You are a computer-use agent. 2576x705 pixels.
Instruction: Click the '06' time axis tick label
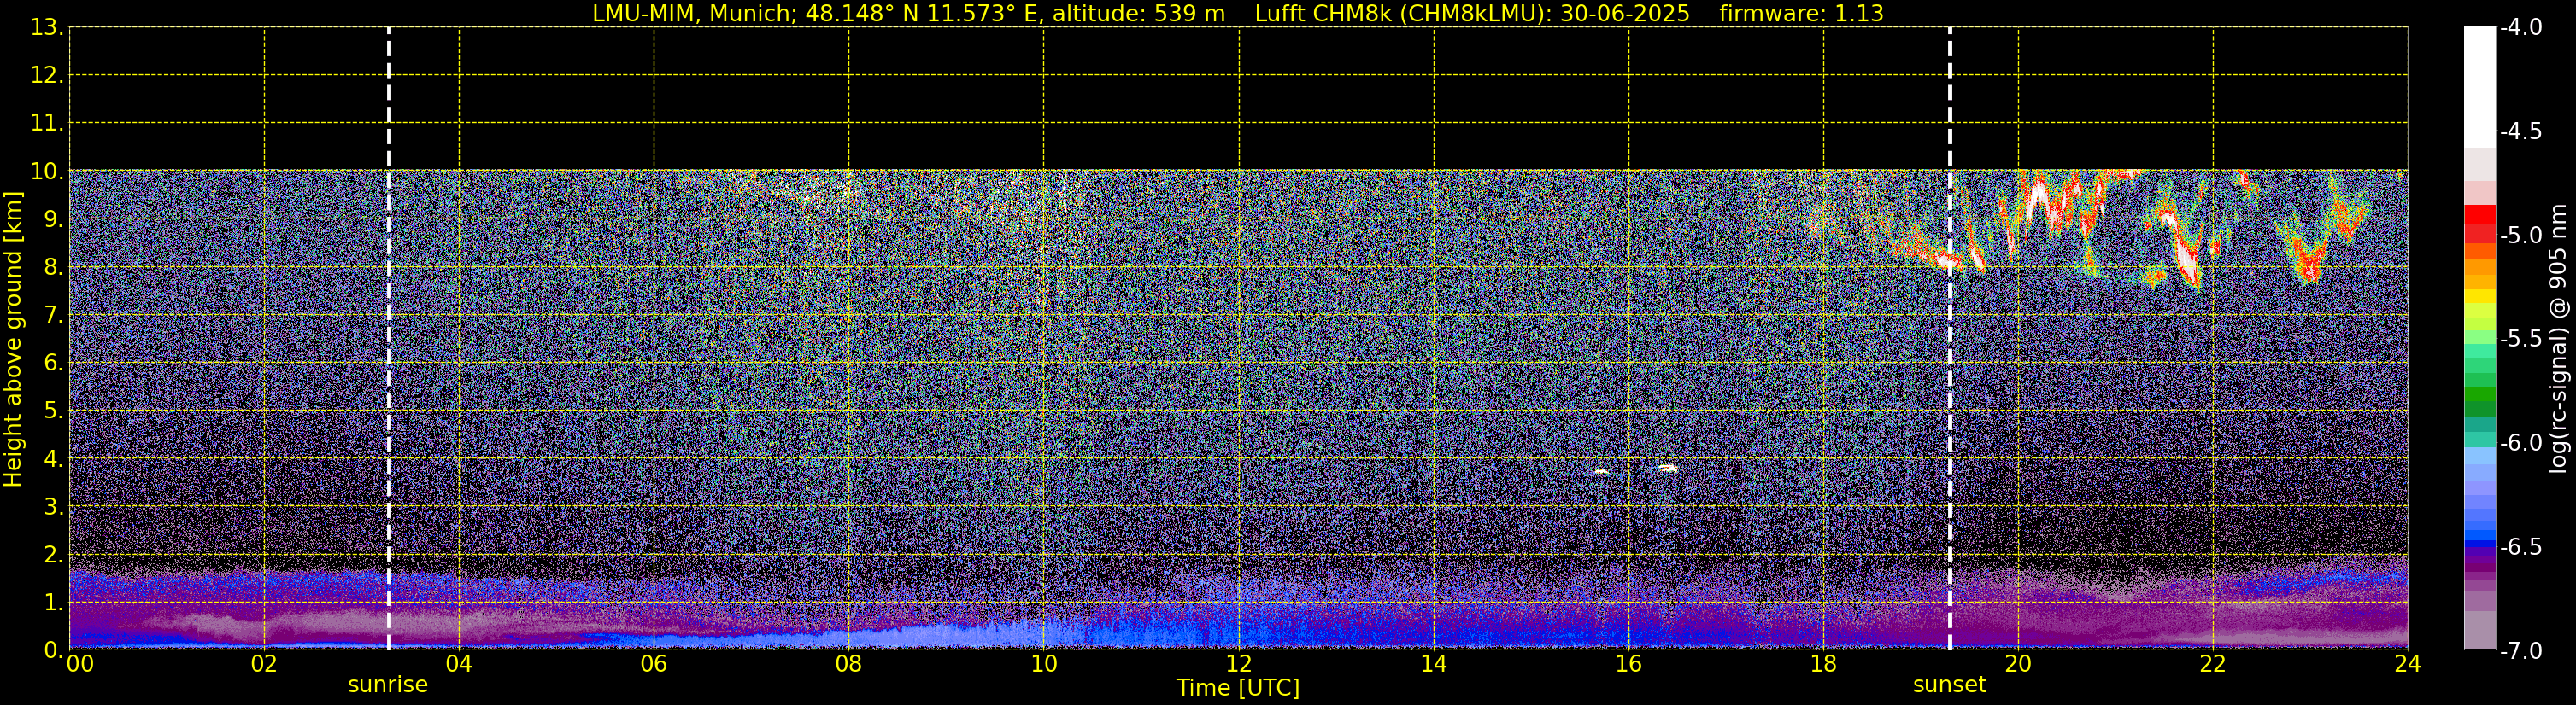click(x=654, y=665)
